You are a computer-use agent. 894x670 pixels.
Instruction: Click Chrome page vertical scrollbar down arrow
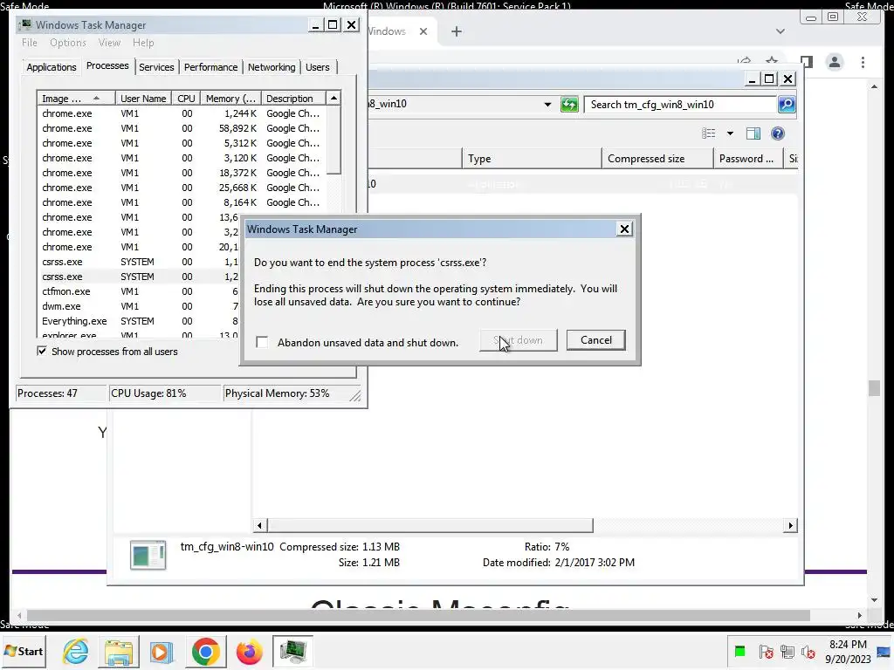(x=874, y=599)
